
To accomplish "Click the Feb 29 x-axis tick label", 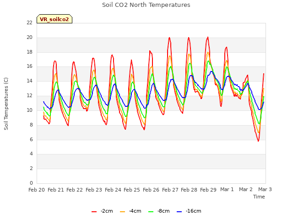I will 208,190.
